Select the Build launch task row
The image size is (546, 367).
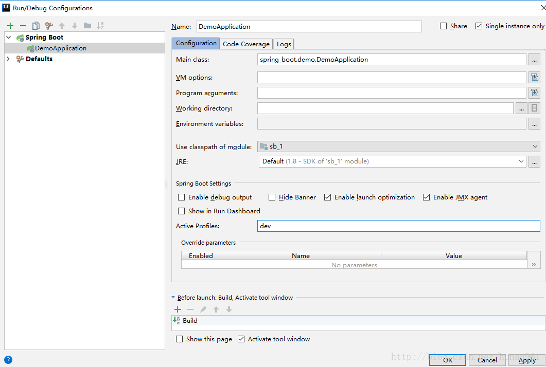click(358, 320)
